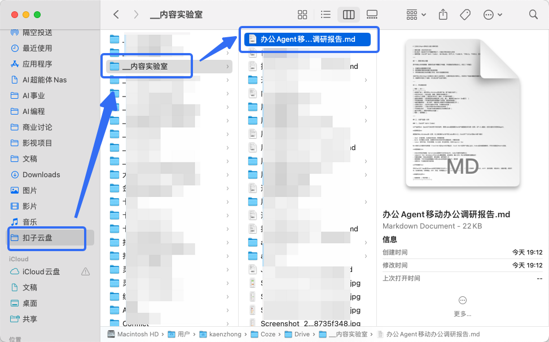Image resolution: width=549 pixels, height=342 pixels.
Task: Go forward with the right chevron button
Action: (136, 15)
